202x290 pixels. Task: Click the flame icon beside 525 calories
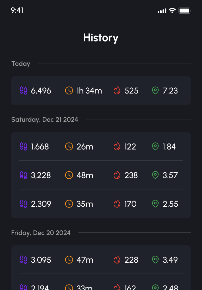(x=117, y=90)
